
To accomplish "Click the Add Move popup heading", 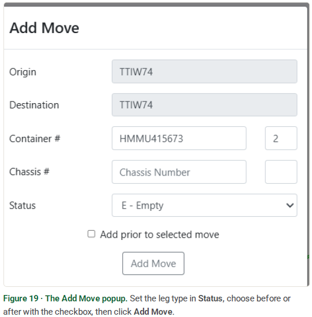I will click(44, 28).
